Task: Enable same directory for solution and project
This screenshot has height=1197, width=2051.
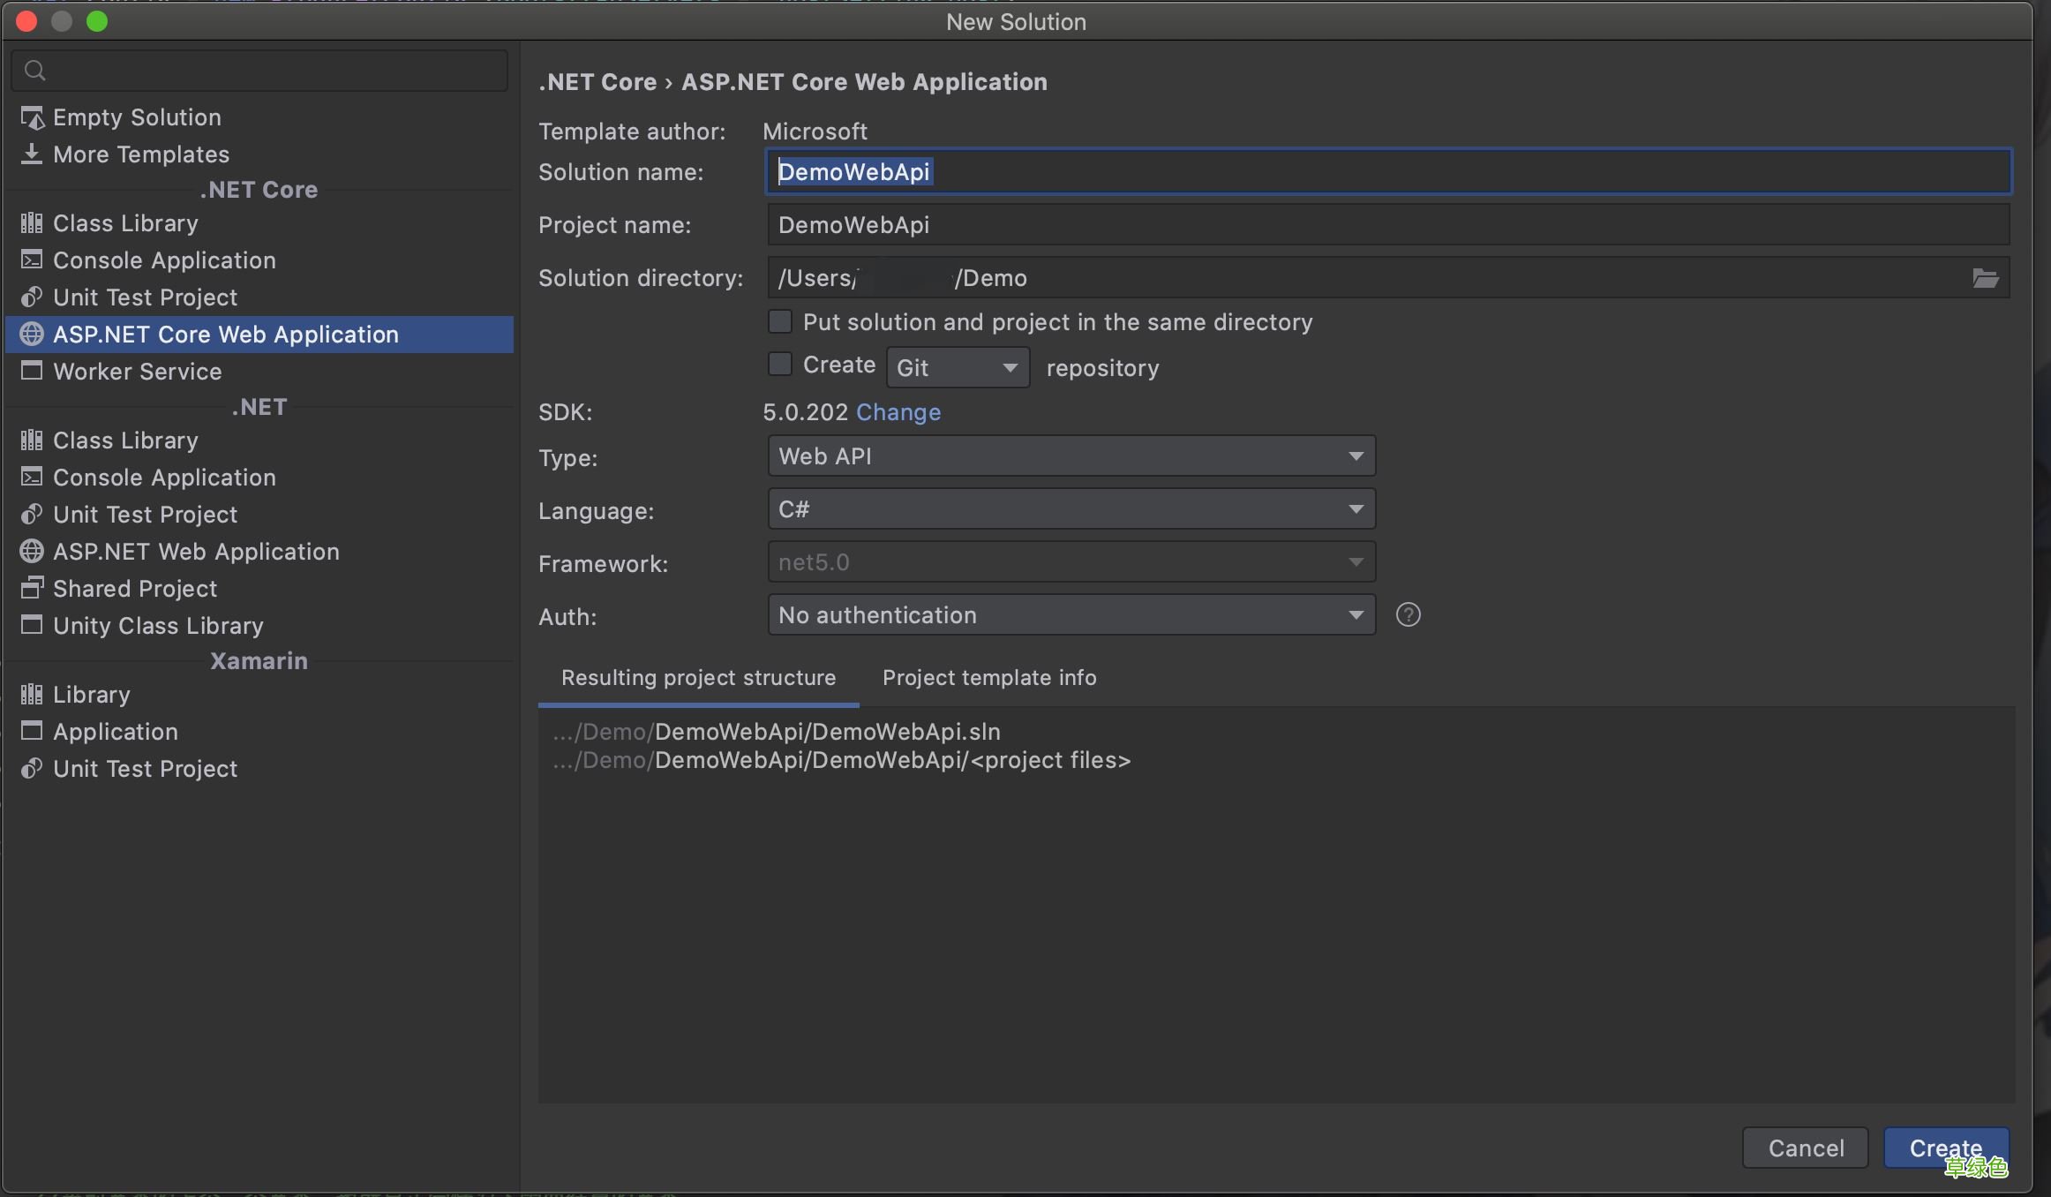Action: coord(780,321)
